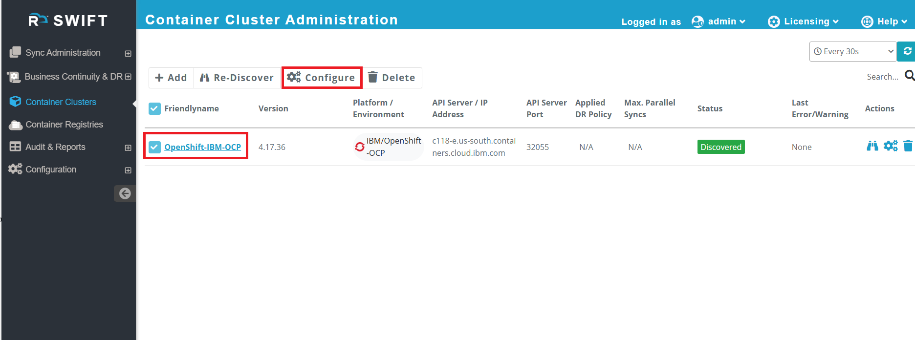Click the admin user avatar icon
The image size is (915, 340).
click(x=697, y=22)
